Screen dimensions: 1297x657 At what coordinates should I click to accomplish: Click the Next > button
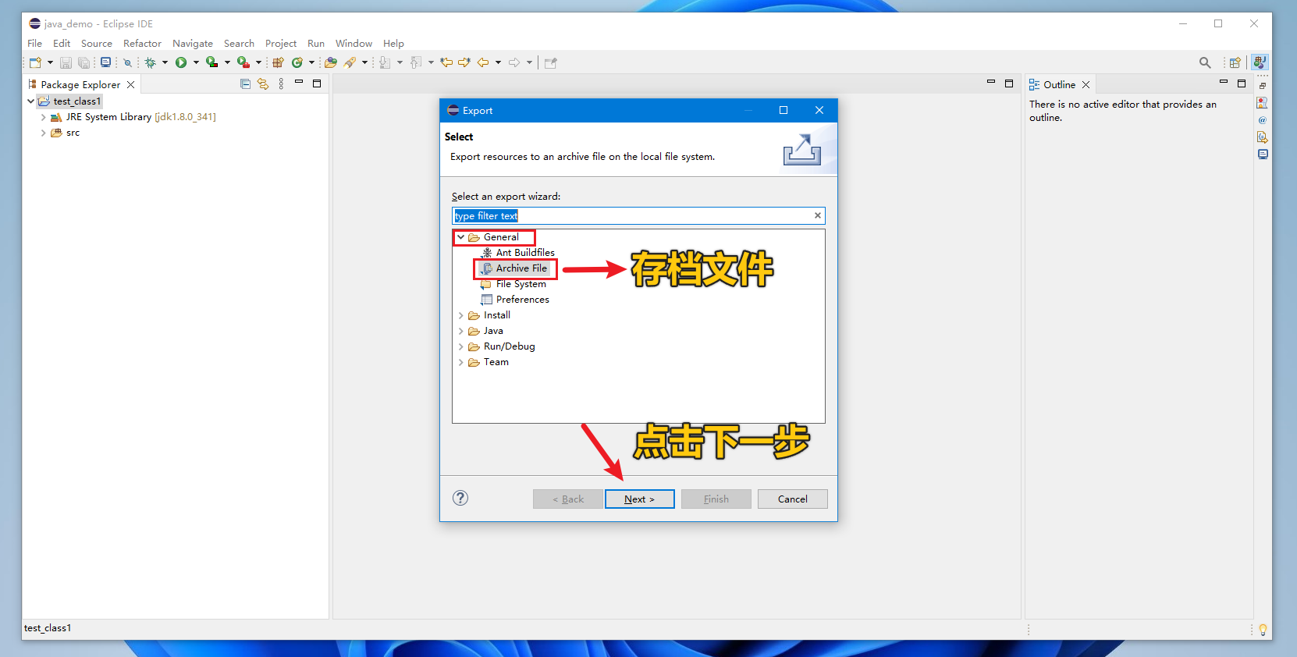click(640, 499)
